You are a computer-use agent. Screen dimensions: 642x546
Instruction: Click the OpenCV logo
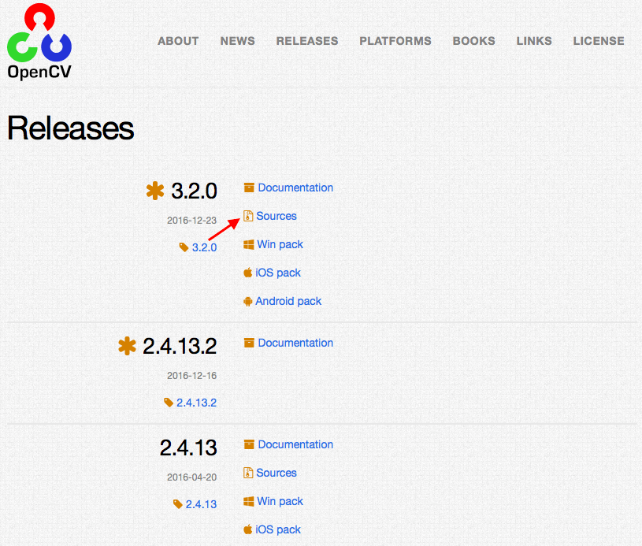pos(39,41)
